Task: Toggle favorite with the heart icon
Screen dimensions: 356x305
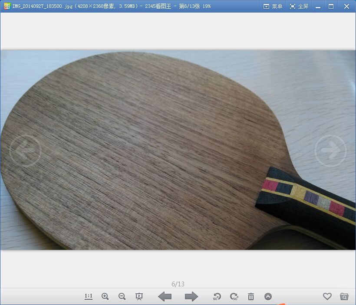Action: pyautogui.click(x=327, y=296)
